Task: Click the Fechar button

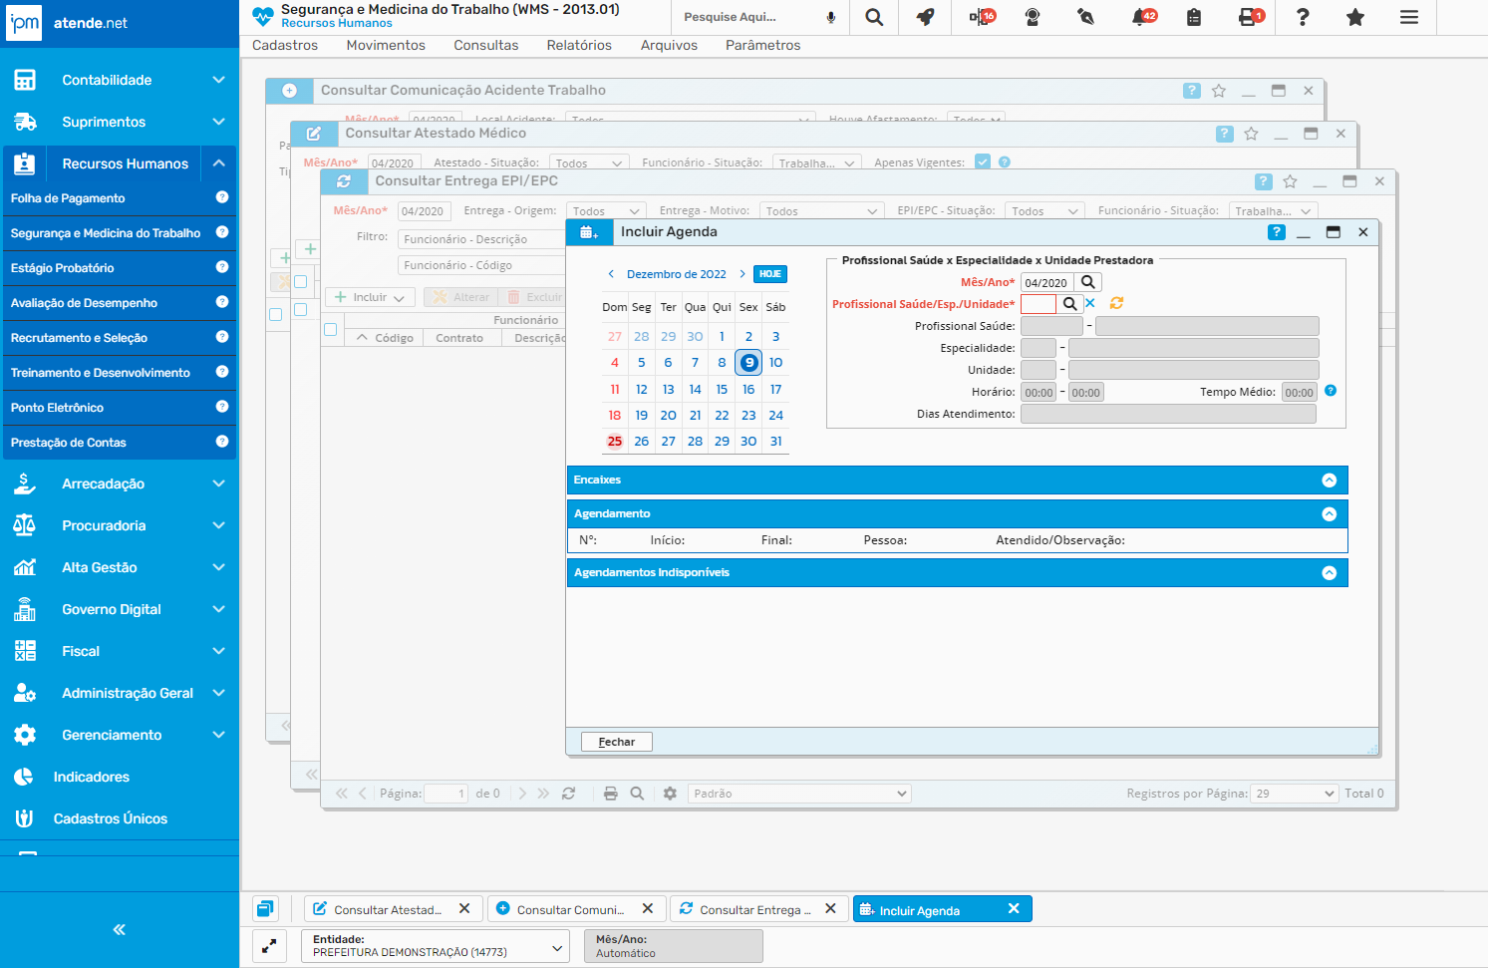Action: [617, 742]
